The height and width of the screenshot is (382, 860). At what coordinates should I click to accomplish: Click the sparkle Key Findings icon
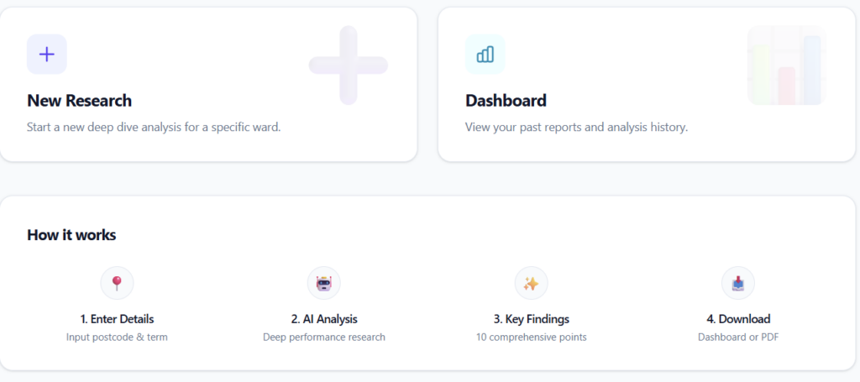pyautogui.click(x=531, y=284)
